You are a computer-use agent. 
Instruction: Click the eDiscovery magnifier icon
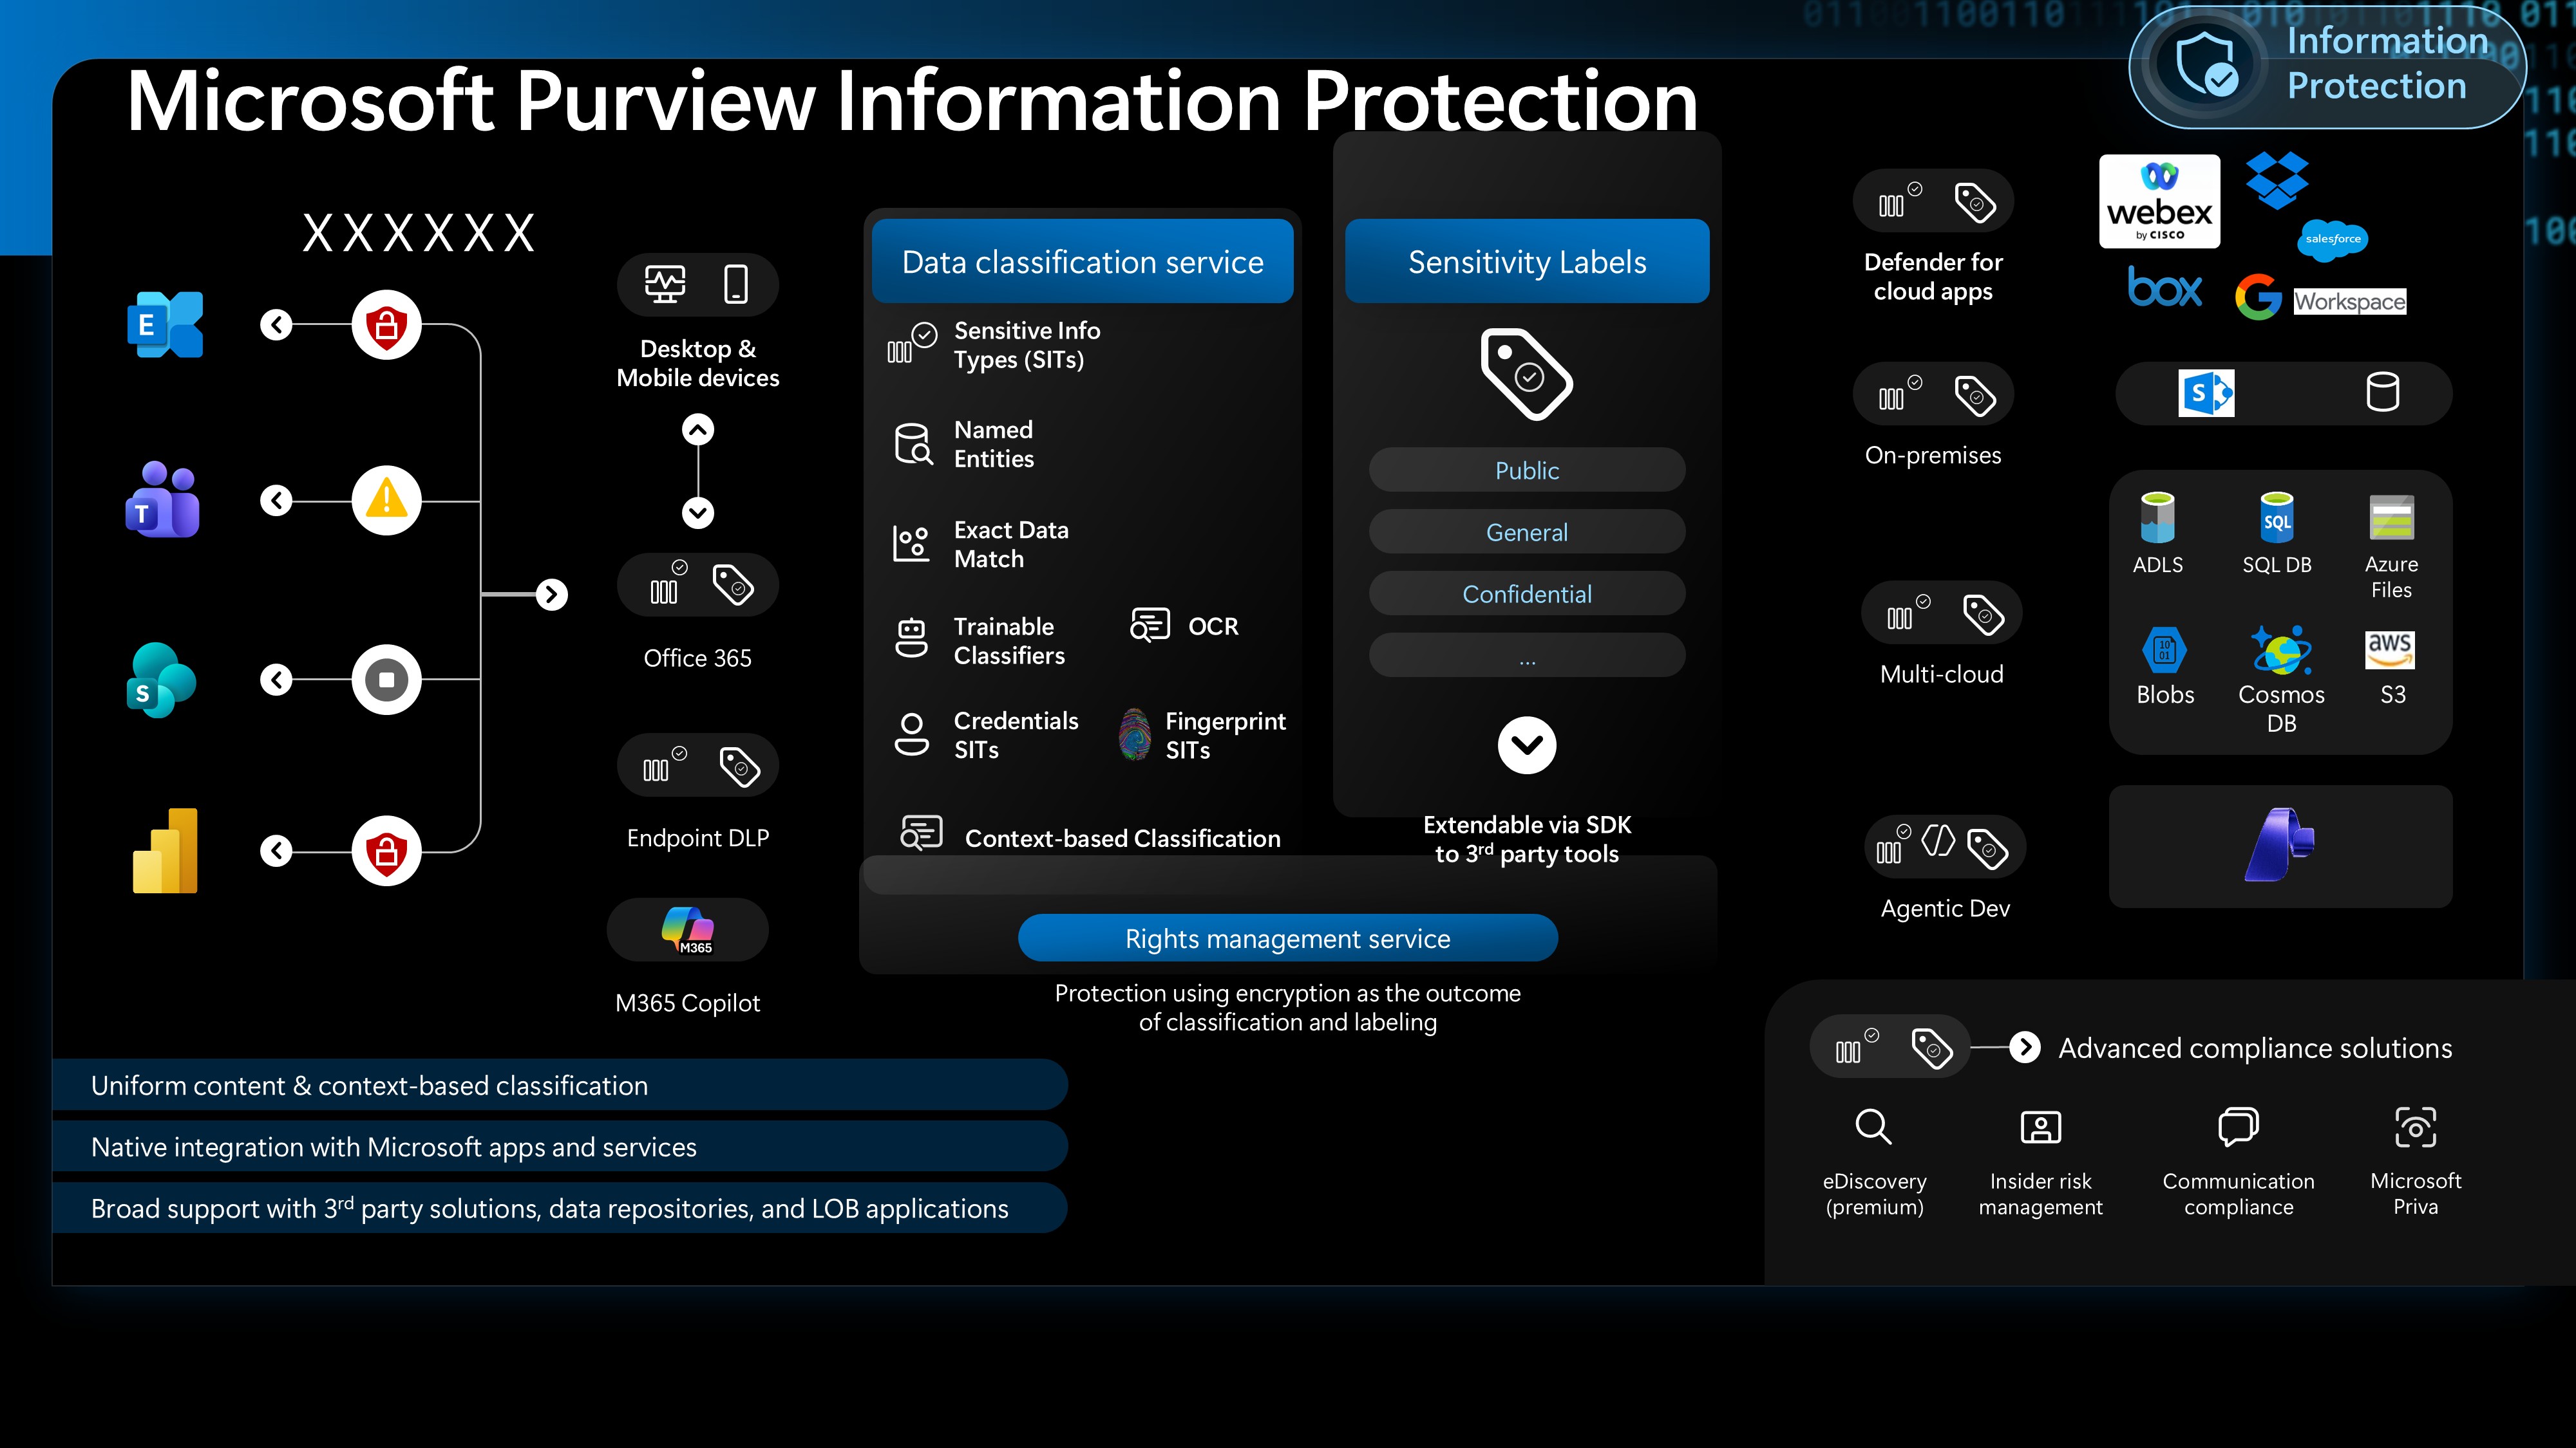click(1872, 1126)
